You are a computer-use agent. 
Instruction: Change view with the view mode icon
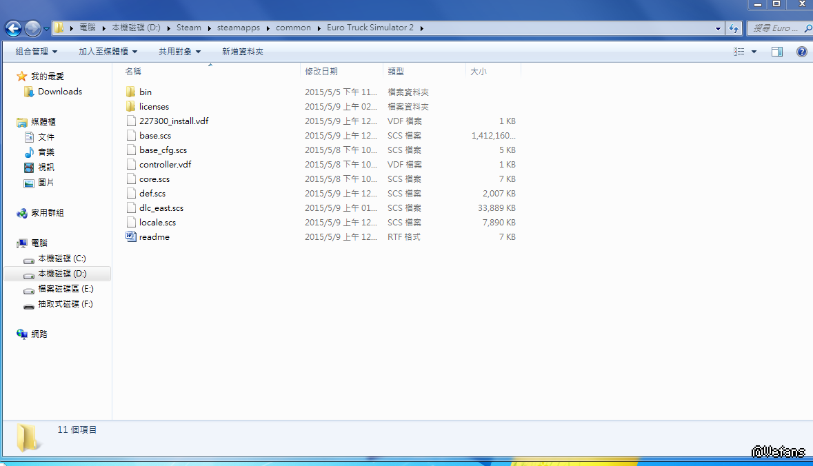tap(739, 51)
